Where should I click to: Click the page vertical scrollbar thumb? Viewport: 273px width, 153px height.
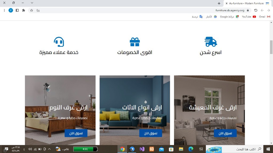point(271,47)
